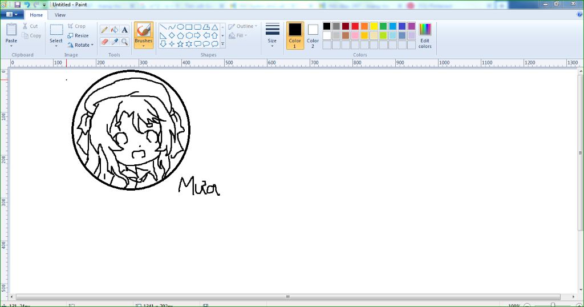Pick the red color swatch
The width and height of the screenshot is (584, 307).
point(355,26)
